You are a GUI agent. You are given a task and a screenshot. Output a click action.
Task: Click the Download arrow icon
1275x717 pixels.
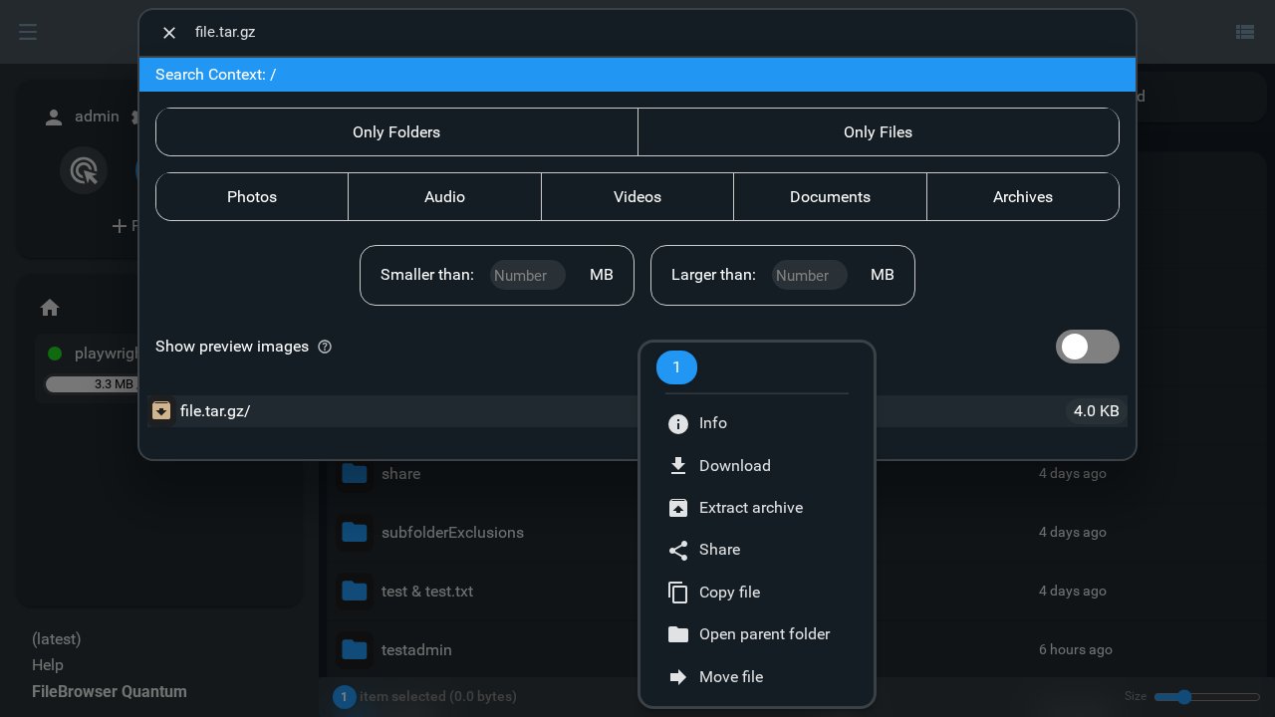point(677,466)
